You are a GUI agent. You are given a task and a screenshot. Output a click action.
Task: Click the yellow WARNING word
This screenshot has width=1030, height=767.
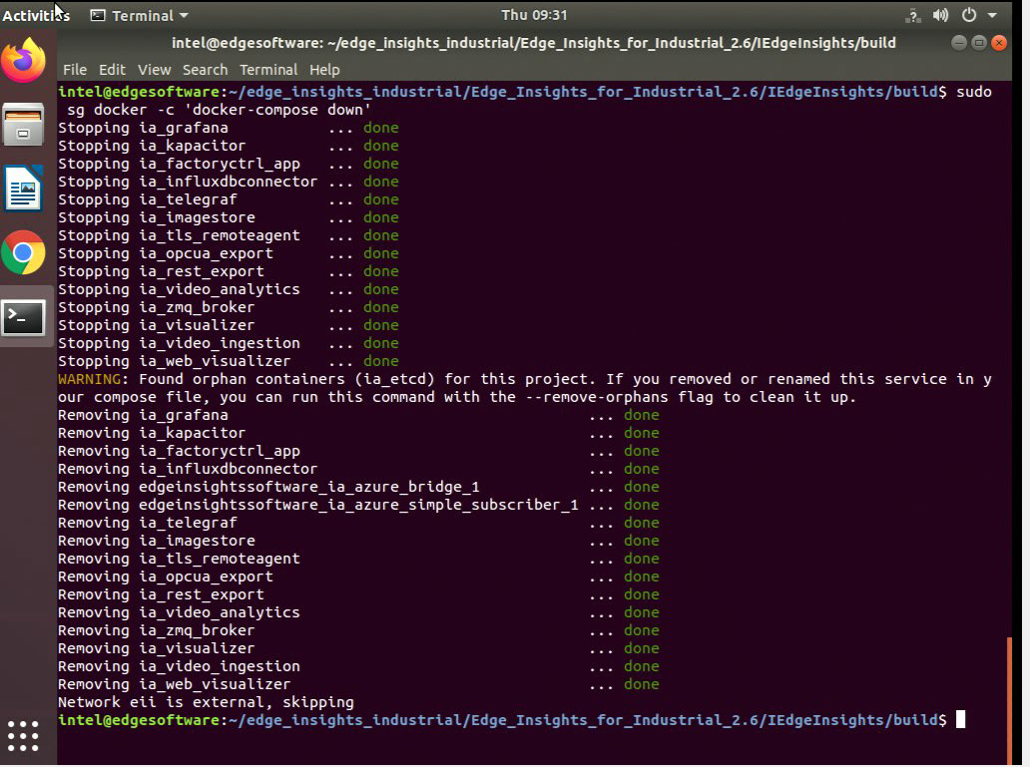(x=89, y=379)
